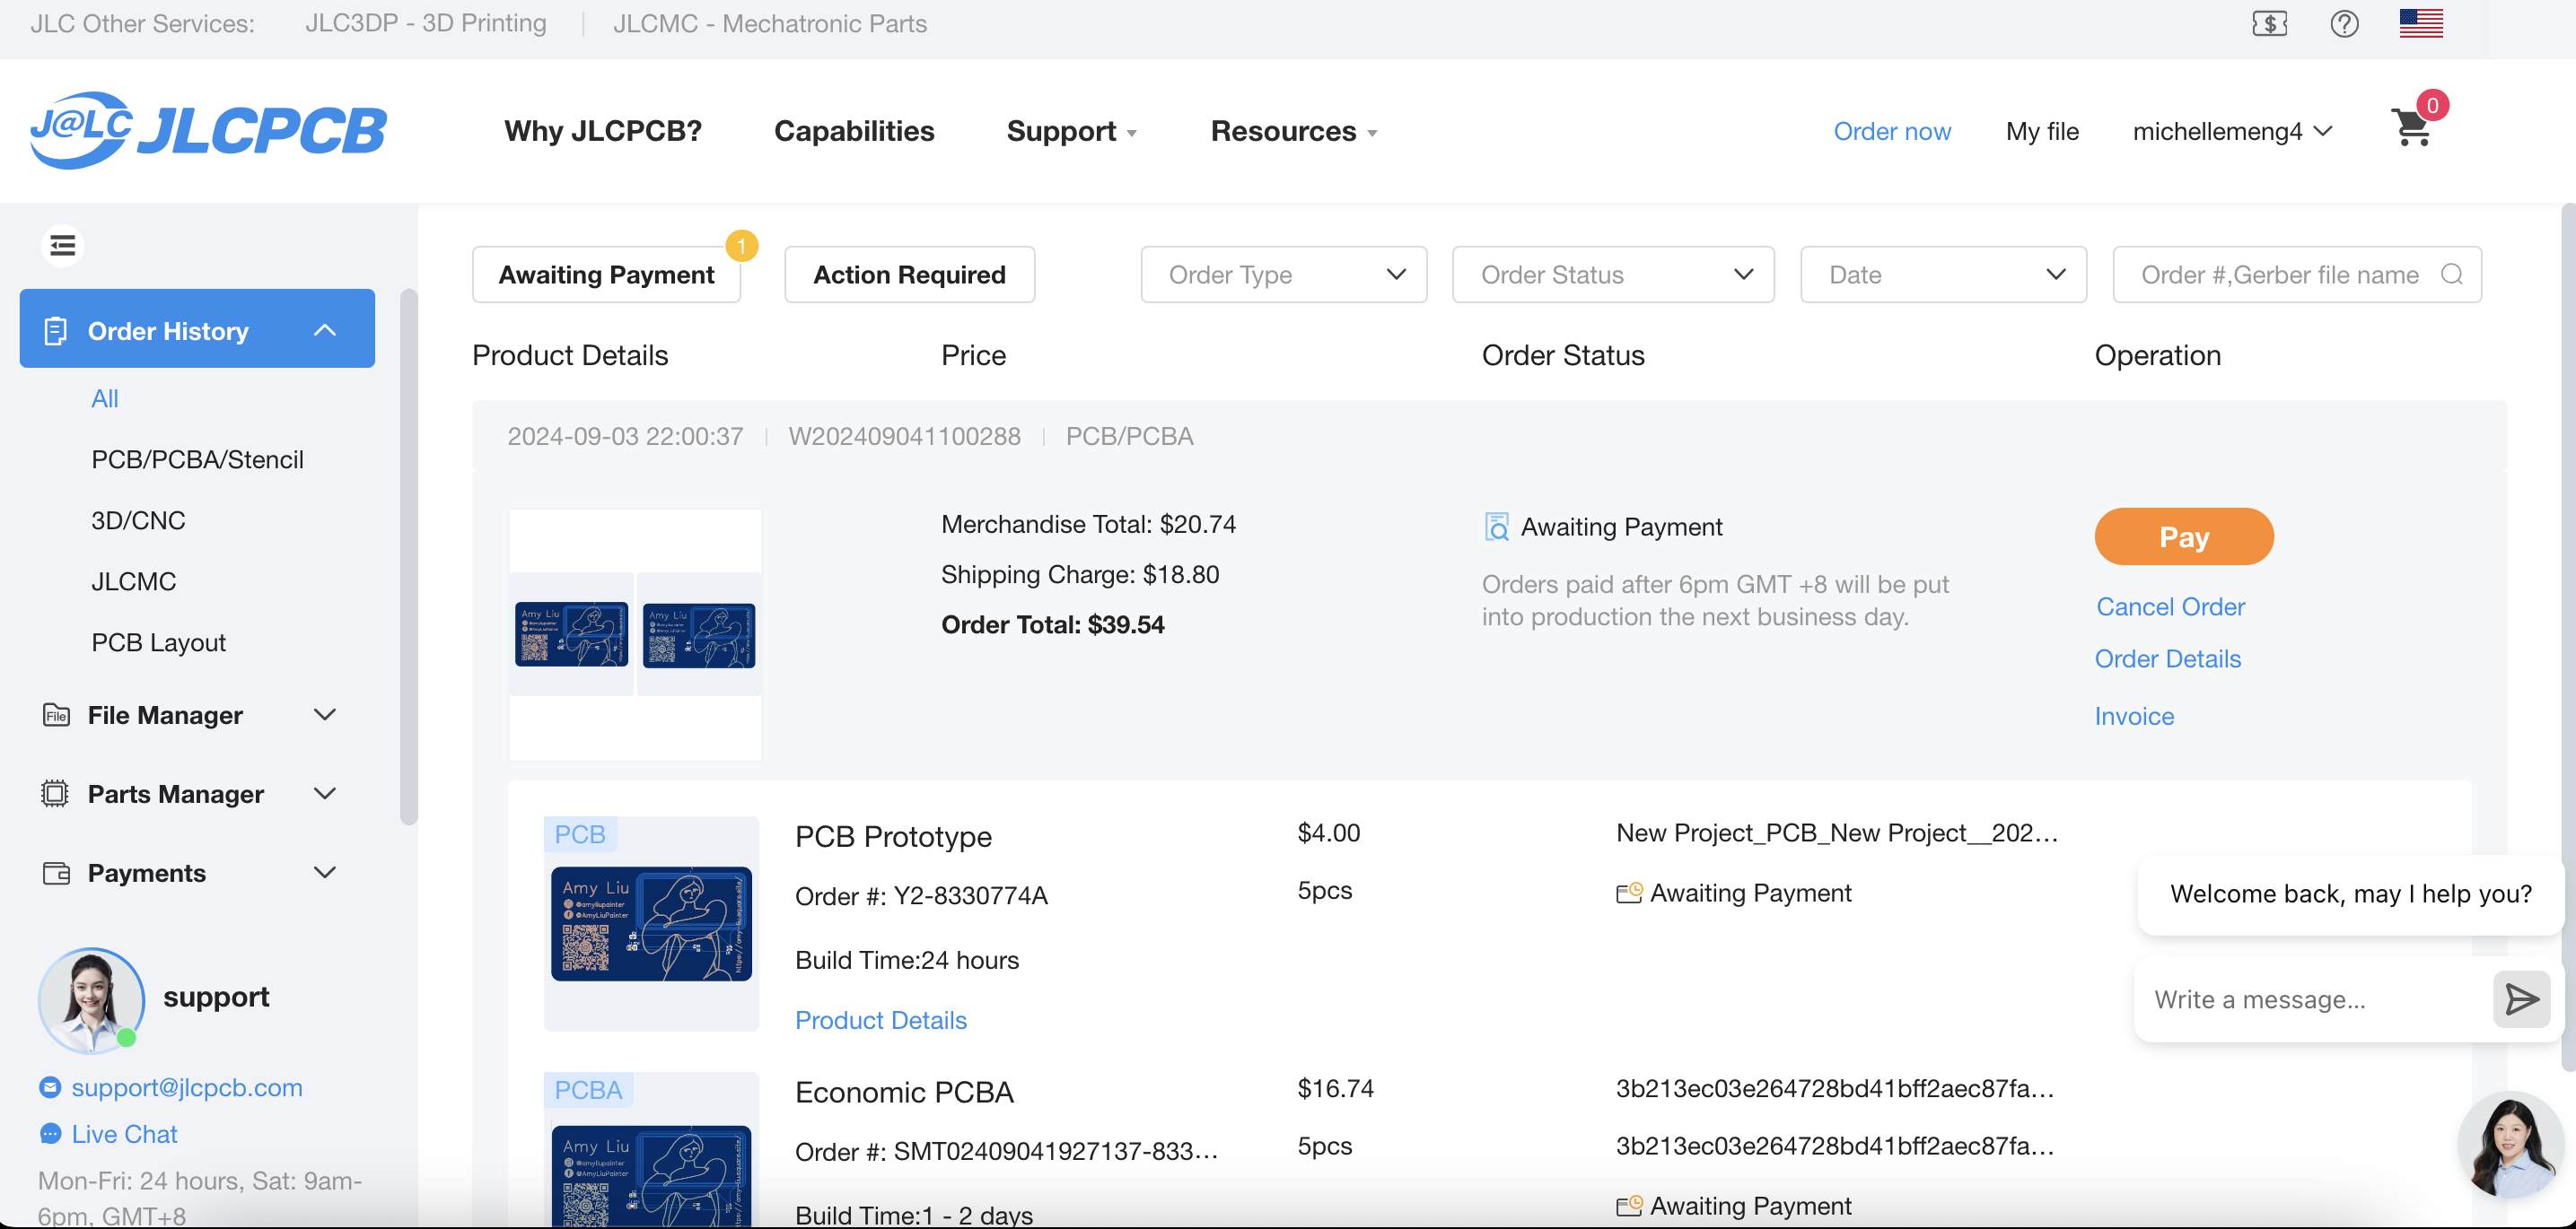2576x1229 pixels.
Task: Open the Support menu in navigation
Action: click(x=1070, y=131)
